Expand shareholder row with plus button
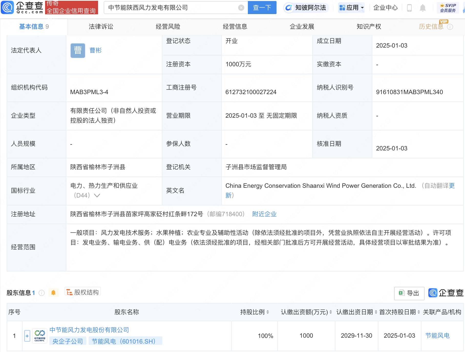Viewport: 465px width, 352px height. (x=27, y=336)
